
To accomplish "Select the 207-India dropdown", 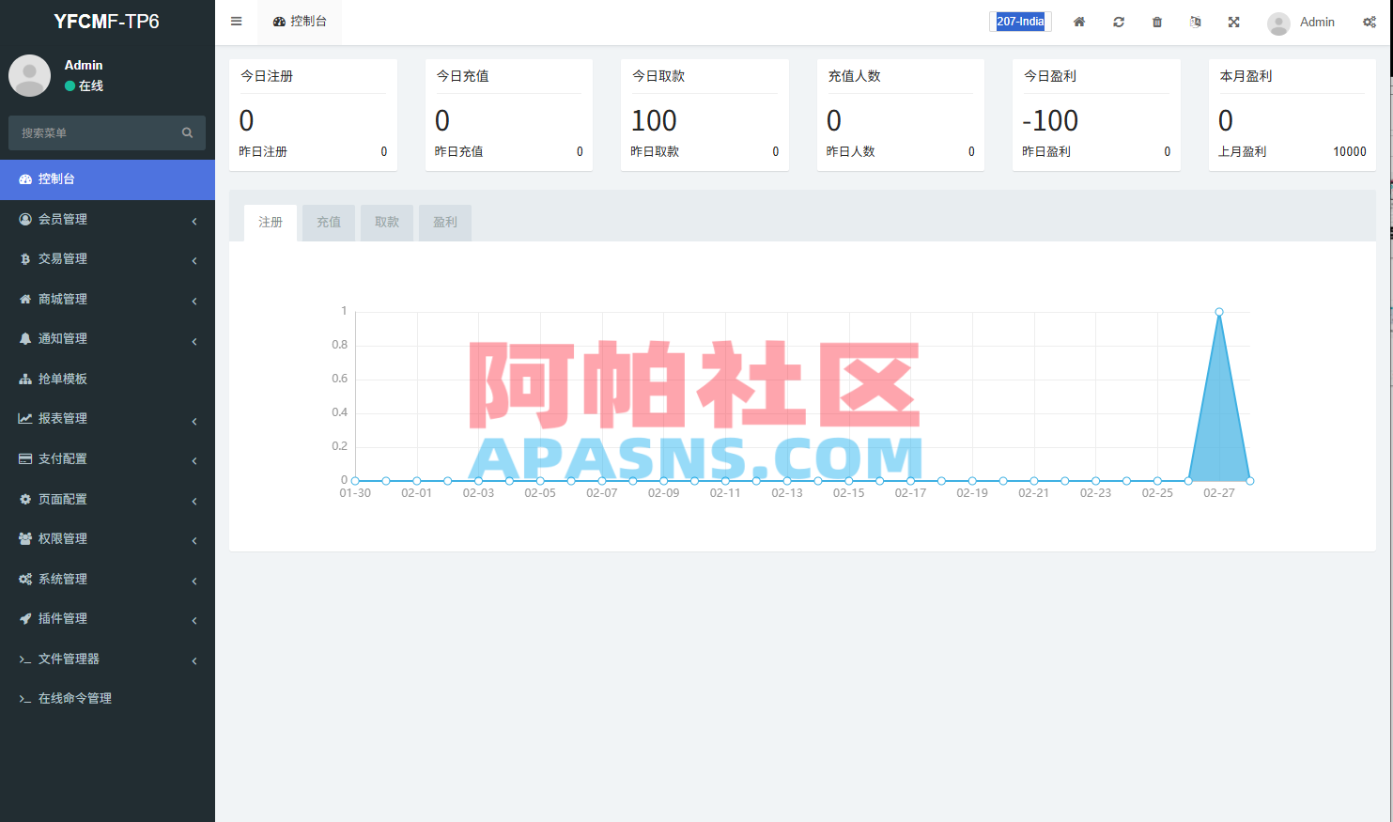I will coord(1020,22).
